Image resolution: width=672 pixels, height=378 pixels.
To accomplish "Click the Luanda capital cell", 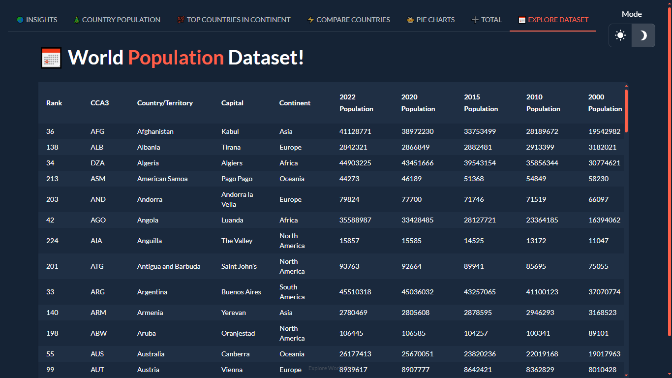I will (232, 220).
